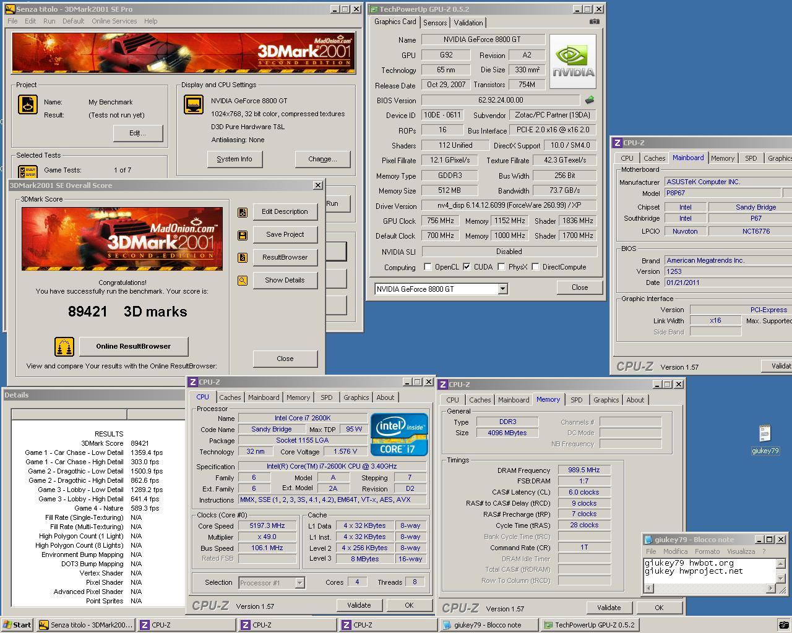Image resolution: width=792 pixels, height=633 pixels.
Task: Open the Edit Description button
Action: [285, 211]
